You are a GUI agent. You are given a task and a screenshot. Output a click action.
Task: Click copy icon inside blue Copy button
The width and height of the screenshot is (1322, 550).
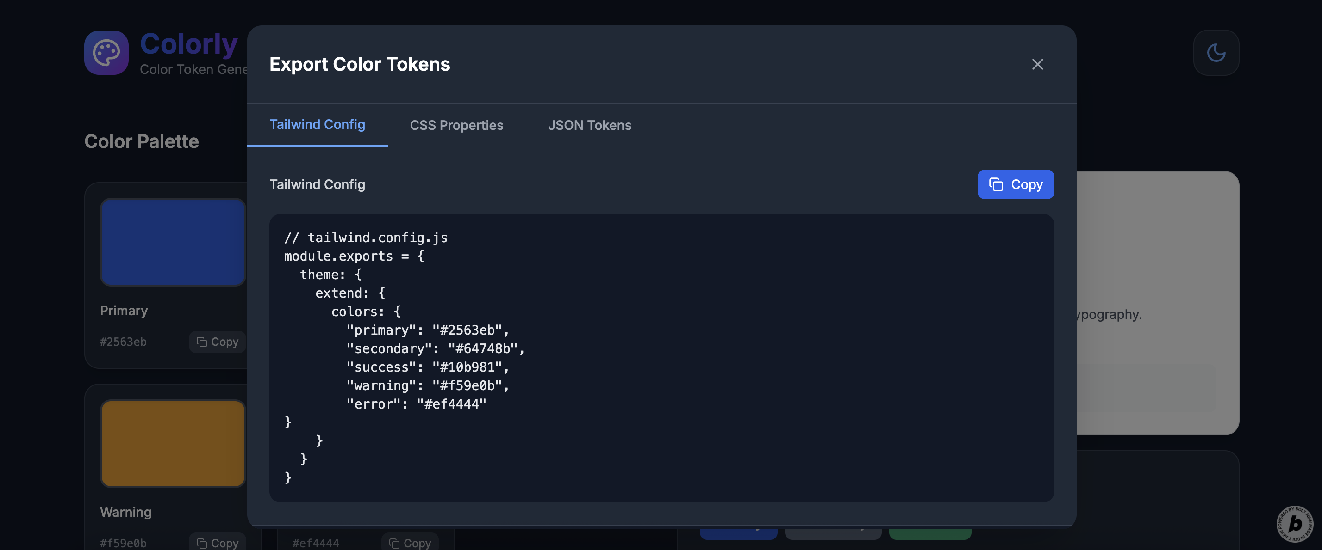tap(996, 184)
